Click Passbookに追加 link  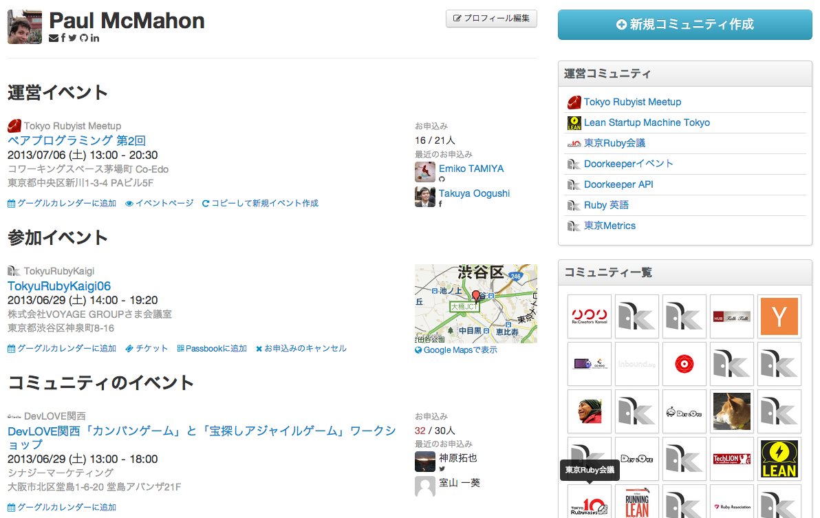(x=212, y=349)
